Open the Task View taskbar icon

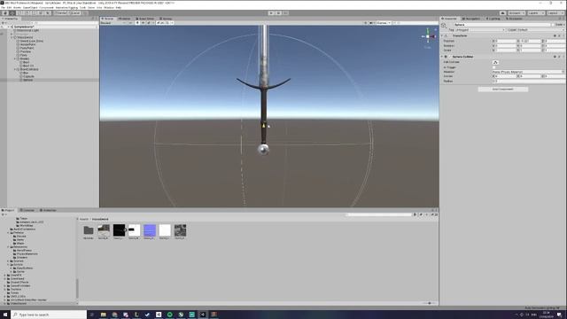(x=92, y=315)
